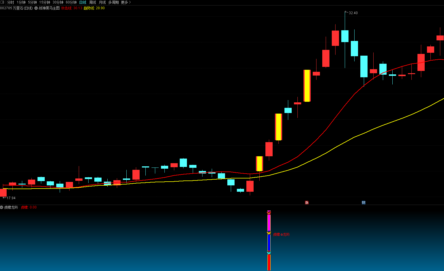Click the red 涨 event marker icon
Viewport: 444px width, 271px height.
click(307, 203)
